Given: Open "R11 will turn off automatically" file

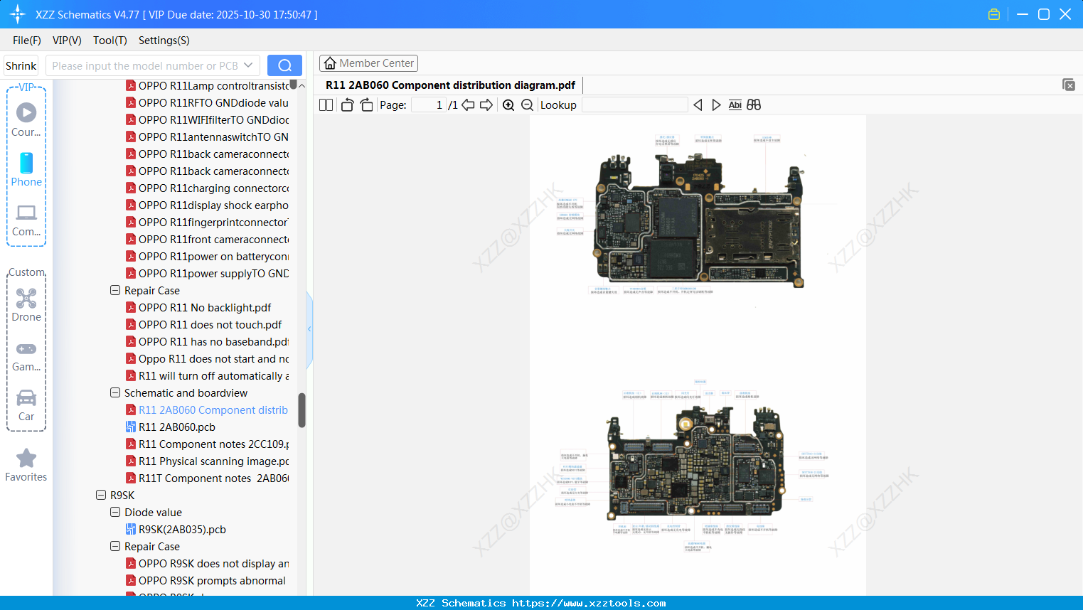Looking at the screenshot, I should pyautogui.click(x=208, y=375).
